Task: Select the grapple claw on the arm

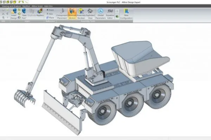Action: point(24,98)
